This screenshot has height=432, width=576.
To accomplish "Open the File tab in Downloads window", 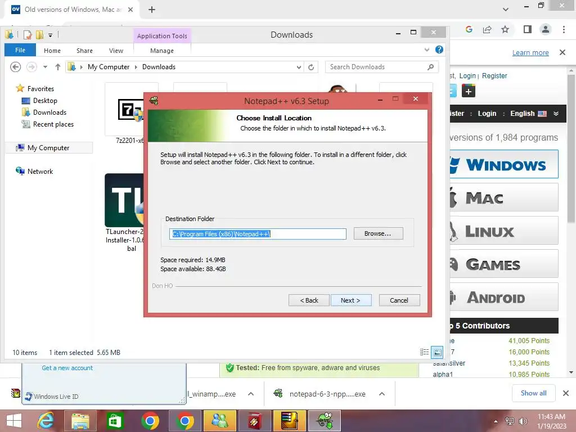I will (20, 50).
